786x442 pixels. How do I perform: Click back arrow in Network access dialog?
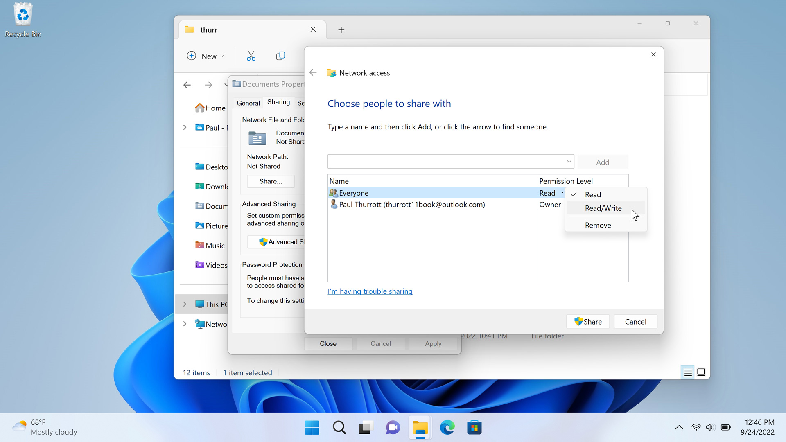point(313,73)
